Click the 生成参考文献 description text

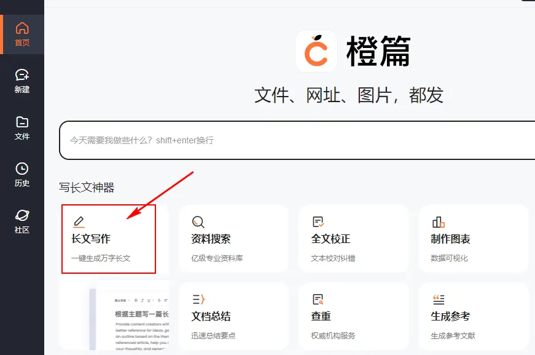(x=453, y=336)
